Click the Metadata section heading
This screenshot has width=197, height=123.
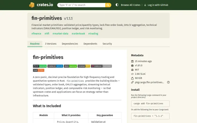[137, 55]
